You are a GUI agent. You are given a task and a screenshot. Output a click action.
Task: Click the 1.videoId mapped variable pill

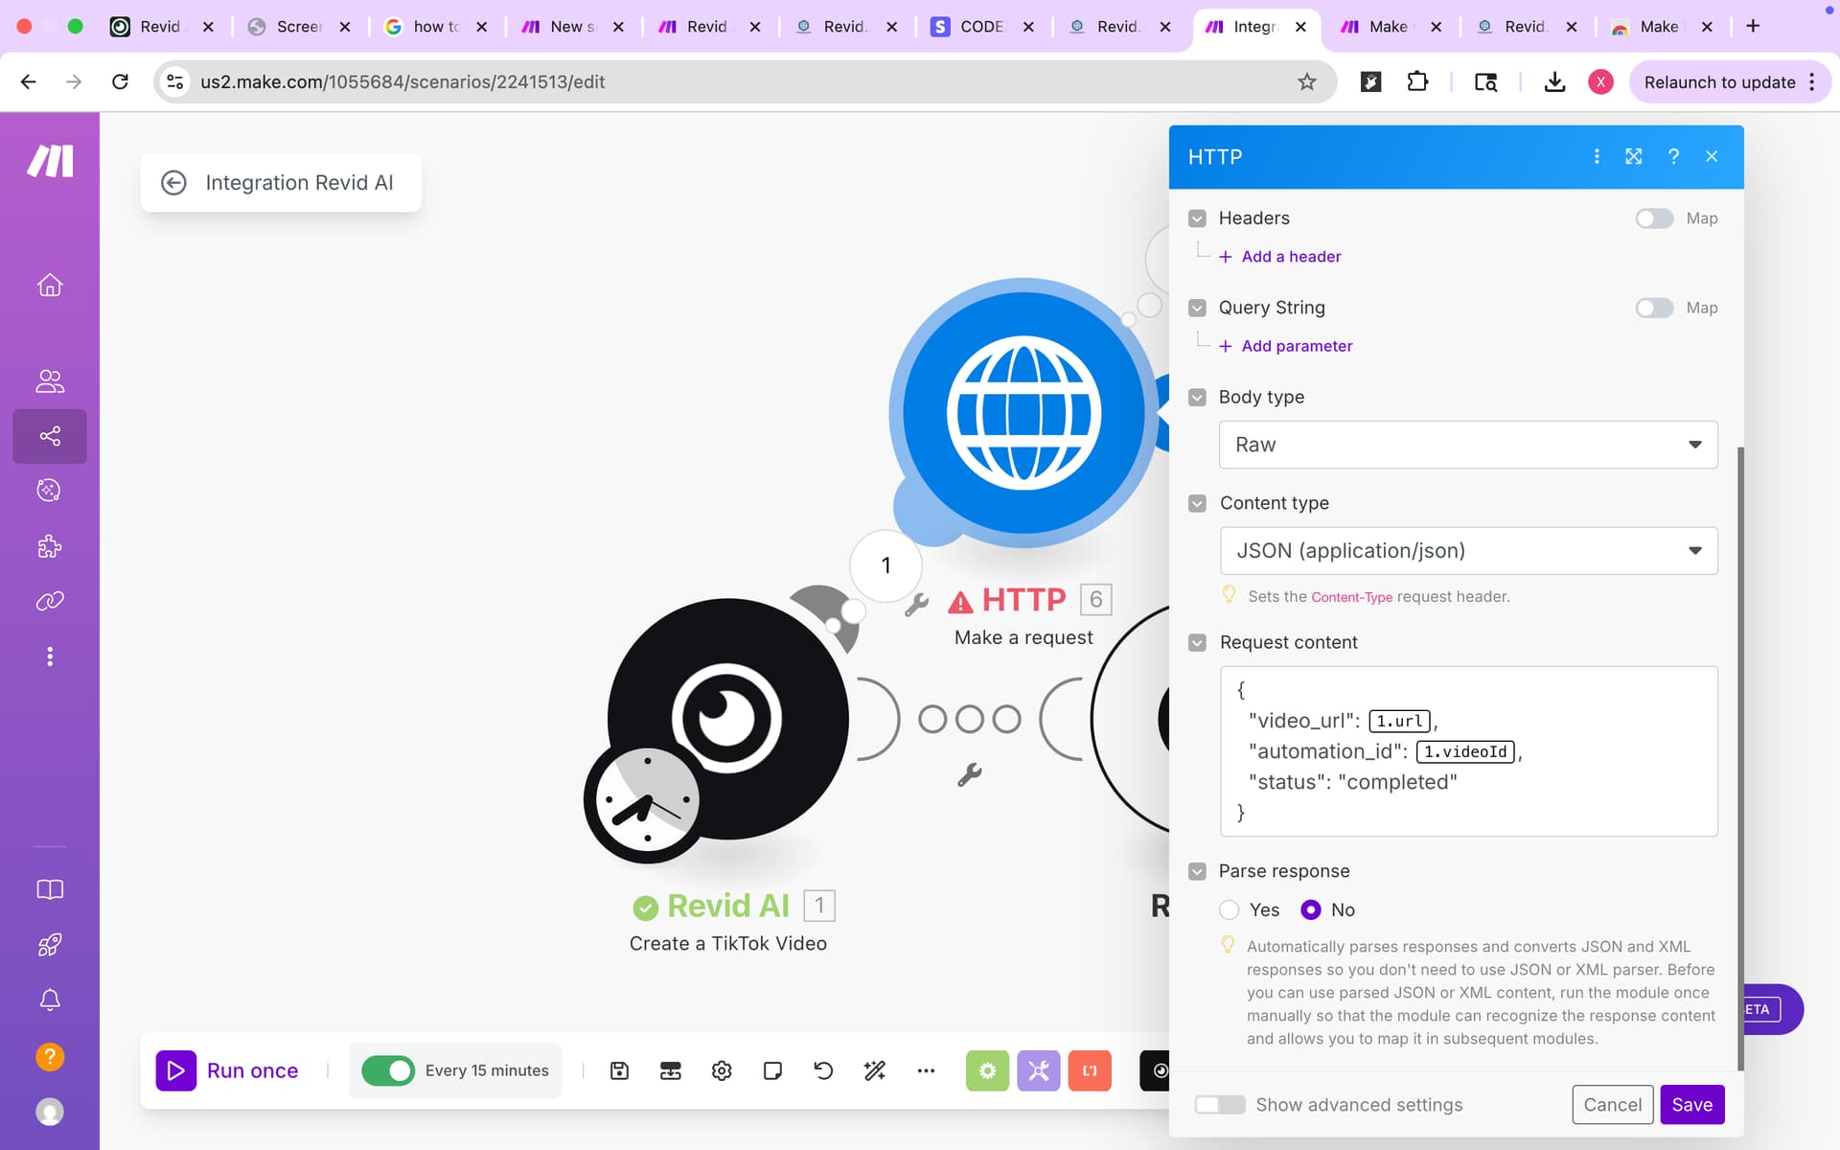pyautogui.click(x=1465, y=752)
